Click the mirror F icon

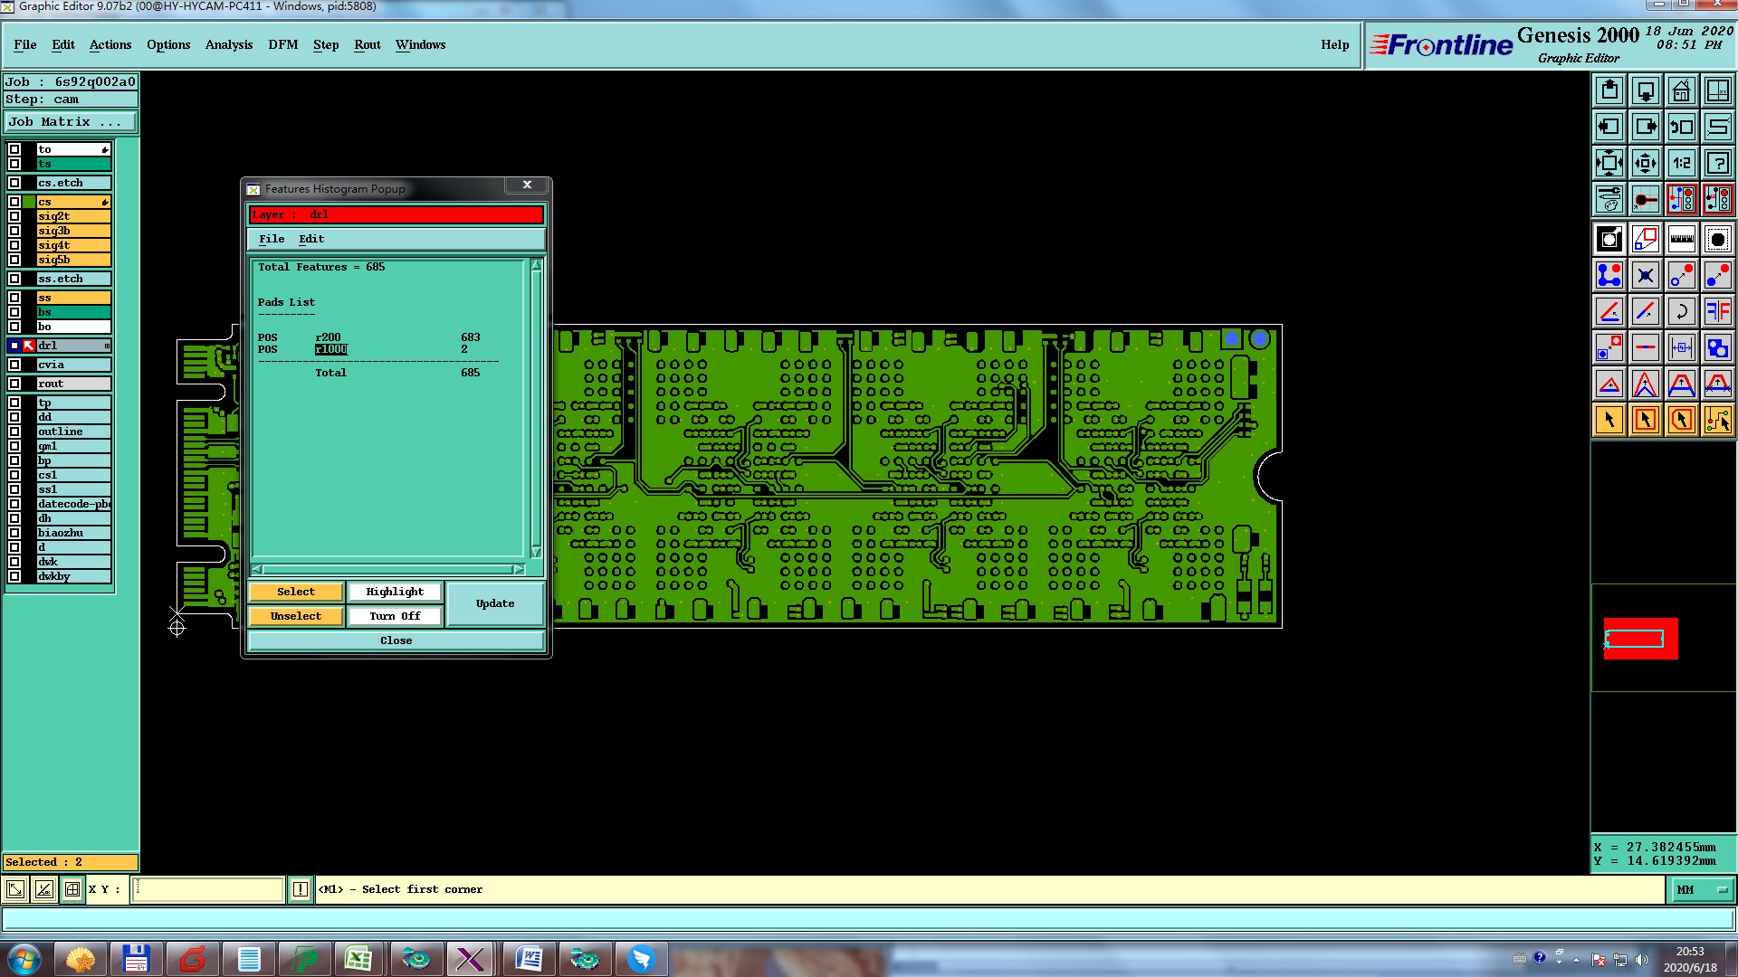click(x=1717, y=311)
